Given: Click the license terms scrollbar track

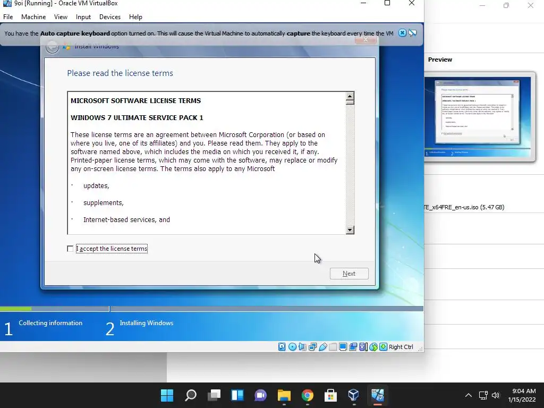Looking at the screenshot, I should pos(350,165).
